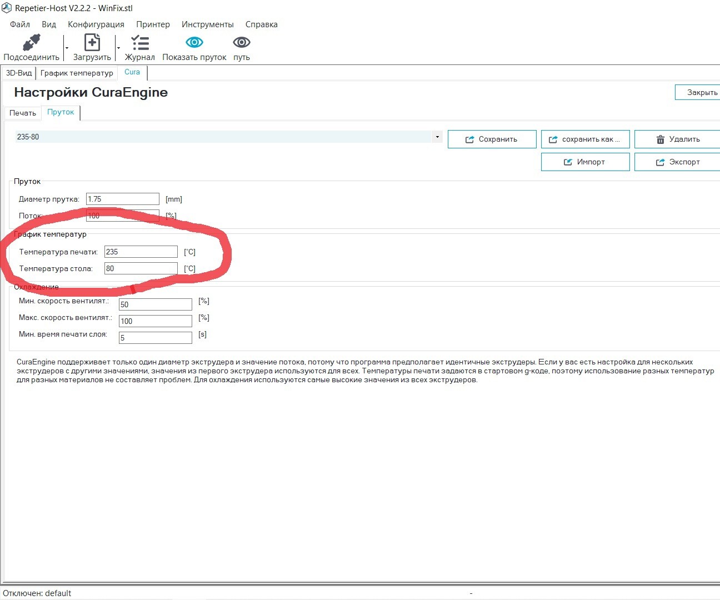720x600 pixels.
Task: Expand the dropdown arrow next to Загрузить
Action: (118, 48)
